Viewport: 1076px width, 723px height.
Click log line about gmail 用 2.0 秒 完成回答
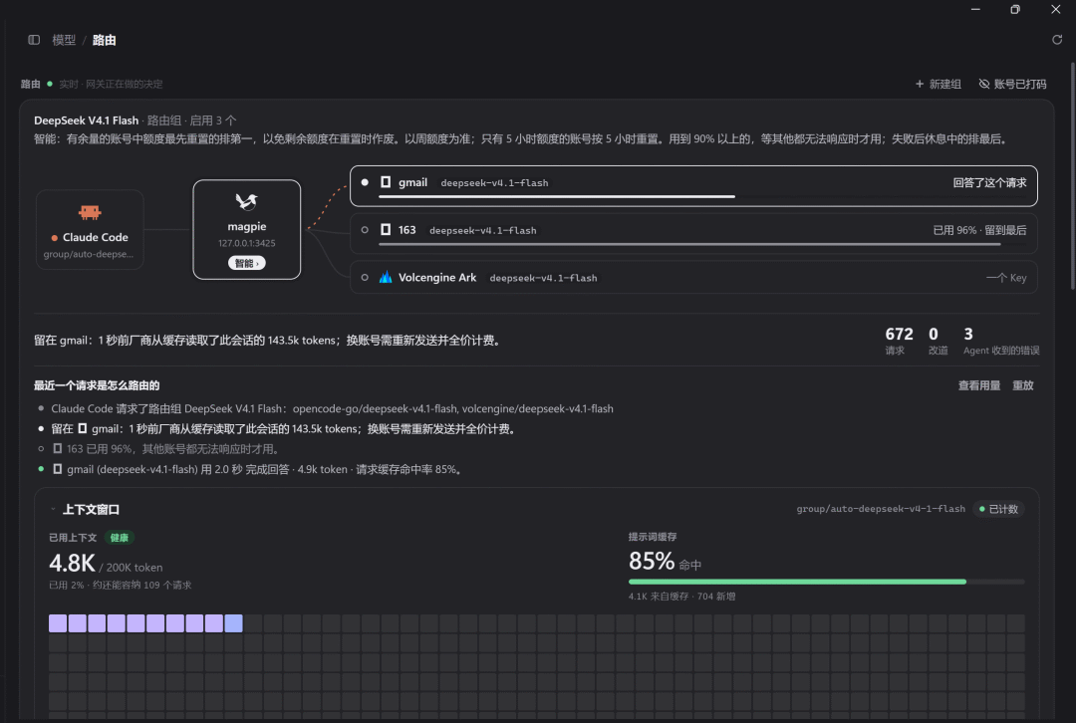(x=257, y=469)
